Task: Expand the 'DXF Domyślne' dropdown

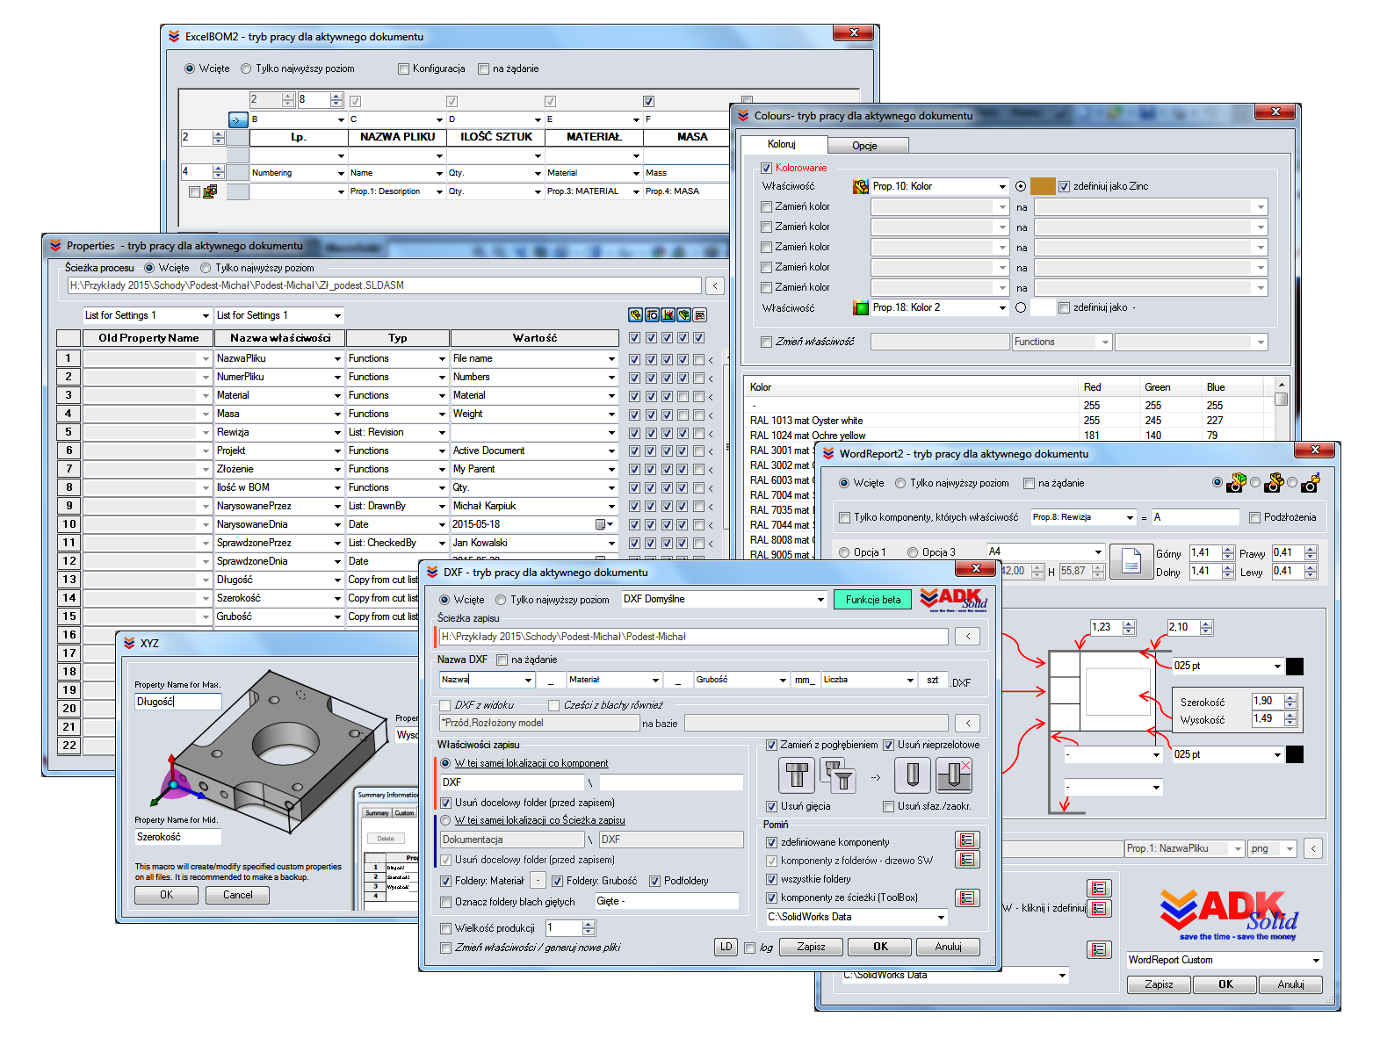Action: [820, 600]
